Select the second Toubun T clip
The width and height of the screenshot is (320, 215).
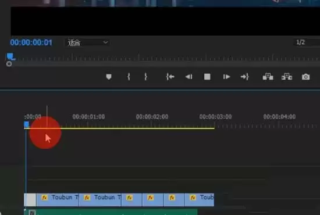pyautogui.click(x=100, y=200)
